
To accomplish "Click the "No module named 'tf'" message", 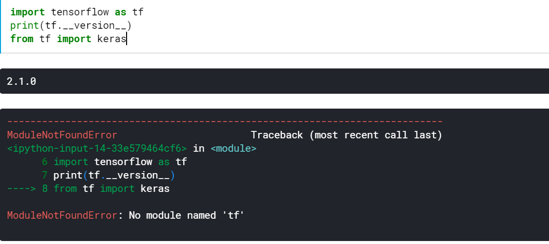I will 187,215.
